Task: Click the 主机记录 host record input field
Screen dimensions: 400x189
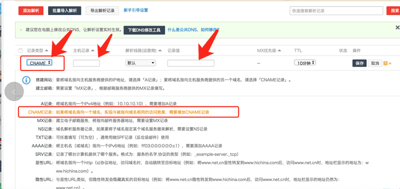Action: [x=86, y=63]
